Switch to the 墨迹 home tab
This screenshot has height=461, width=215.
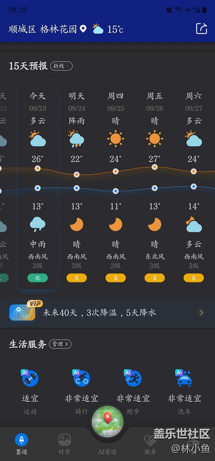pyautogui.click(x=21, y=444)
